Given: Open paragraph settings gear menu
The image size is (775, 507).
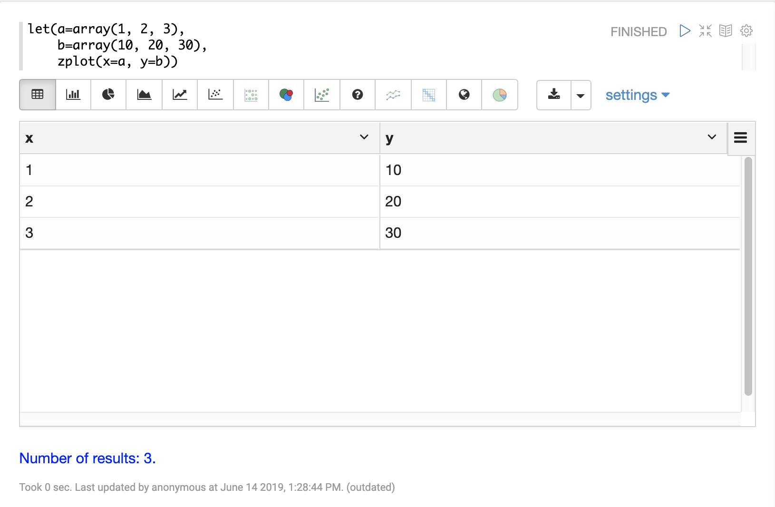Looking at the screenshot, I should pos(746,31).
